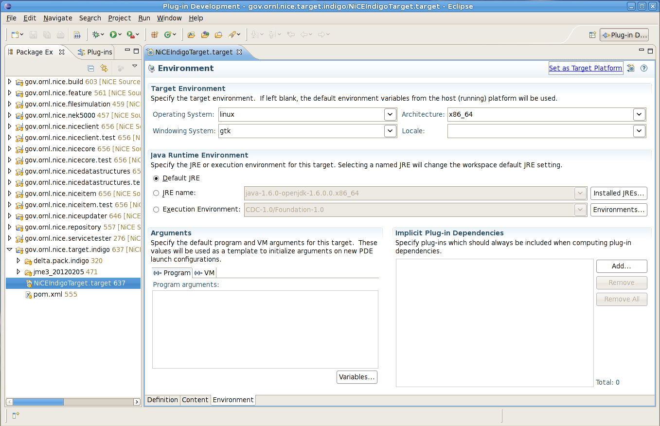This screenshot has height=426, width=660.
Task: Select the Execution Environment radio button
Action: point(156,210)
